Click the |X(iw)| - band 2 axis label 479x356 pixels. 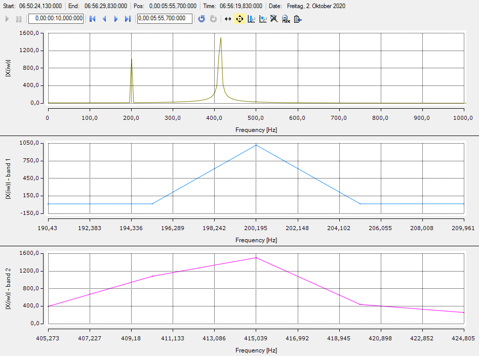[8, 289]
